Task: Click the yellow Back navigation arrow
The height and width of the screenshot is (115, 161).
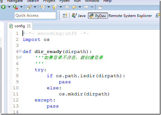Action: tap(74, 7)
